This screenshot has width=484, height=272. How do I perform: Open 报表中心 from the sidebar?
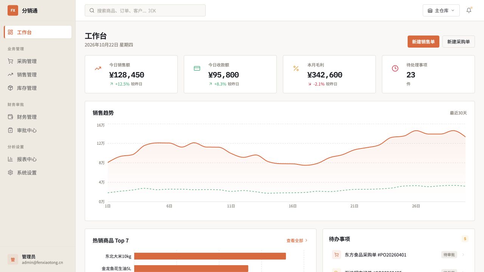click(x=38, y=159)
